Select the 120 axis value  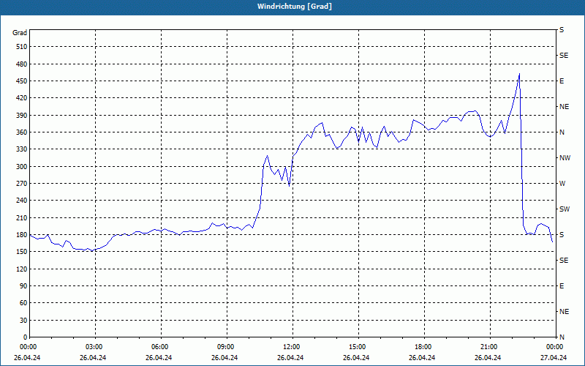22,269
